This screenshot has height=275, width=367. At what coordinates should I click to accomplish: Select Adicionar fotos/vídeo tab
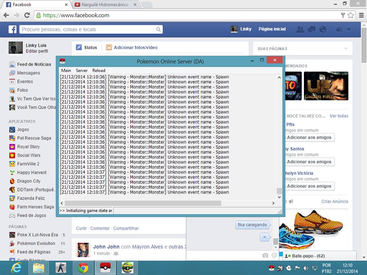point(132,47)
